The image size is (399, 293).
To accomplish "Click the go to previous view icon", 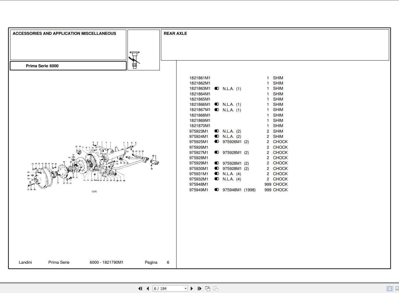I will 208,289.
